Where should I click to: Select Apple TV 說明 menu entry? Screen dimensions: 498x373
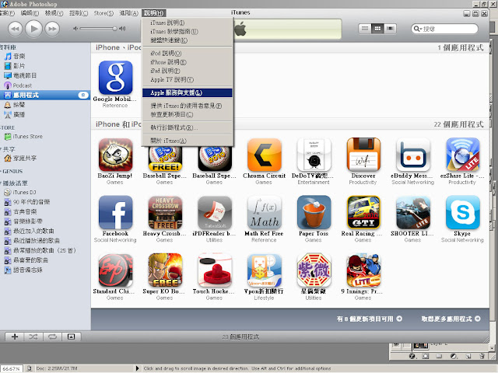click(x=188, y=79)
